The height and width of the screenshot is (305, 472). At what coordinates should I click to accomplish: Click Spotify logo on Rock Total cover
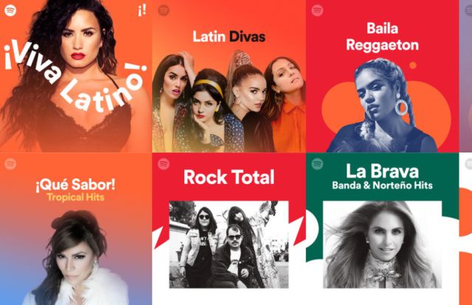coord(164,164)
